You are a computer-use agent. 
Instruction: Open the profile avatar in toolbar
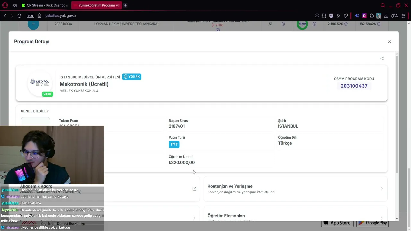click(x=379, y=16)
